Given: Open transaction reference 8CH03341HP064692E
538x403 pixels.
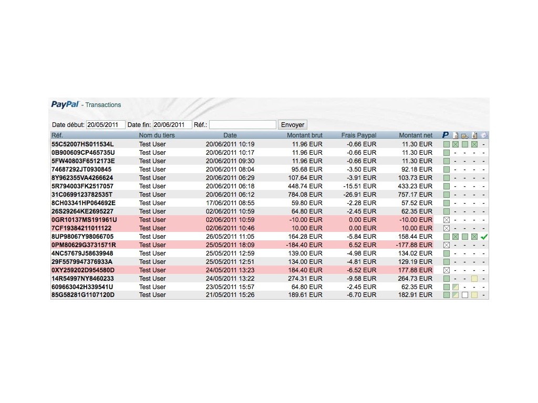Looking at the screenshot, I should pos(84,203).
